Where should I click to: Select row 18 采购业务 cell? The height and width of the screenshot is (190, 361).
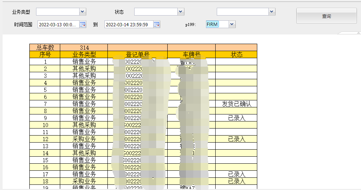(x=84, y=181)
